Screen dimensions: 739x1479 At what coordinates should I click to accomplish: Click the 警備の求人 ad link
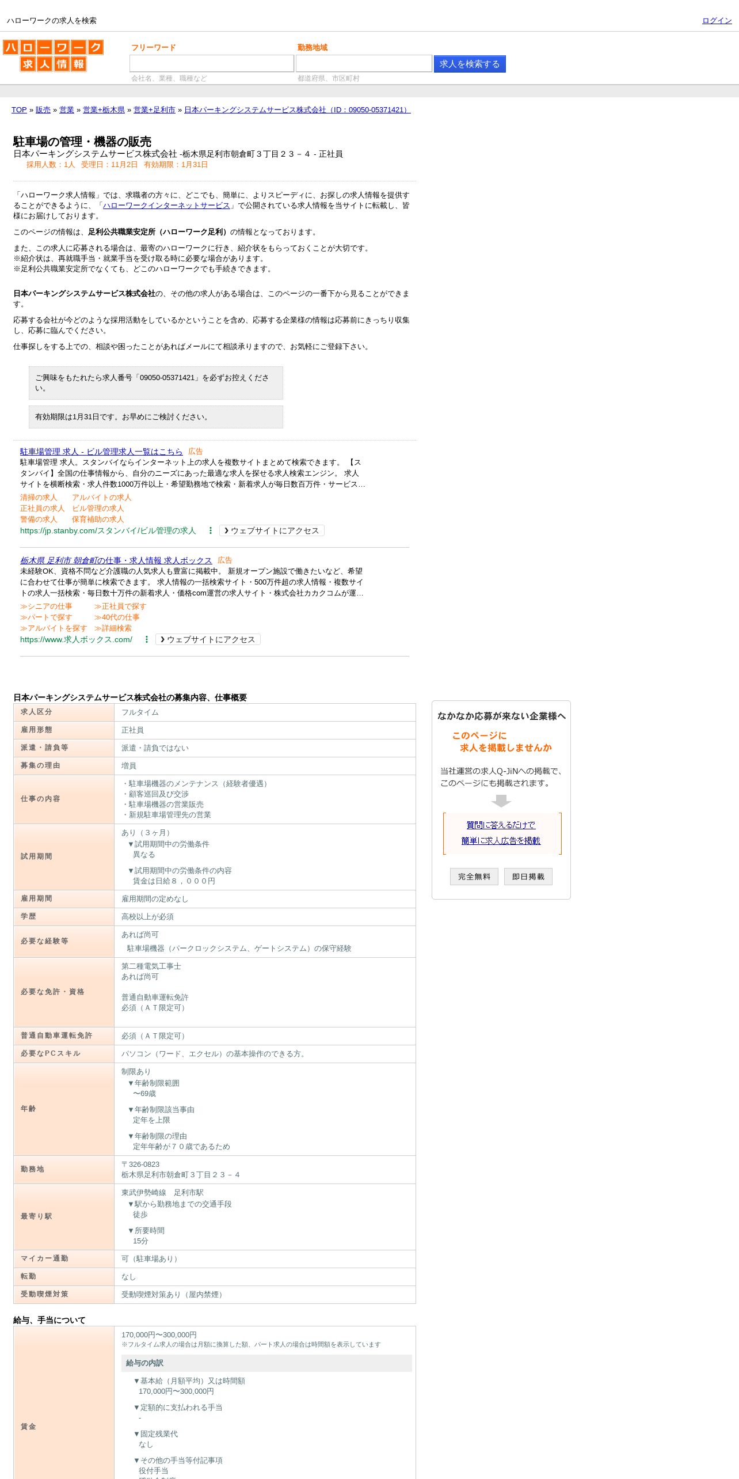click(x=39, y=519)
